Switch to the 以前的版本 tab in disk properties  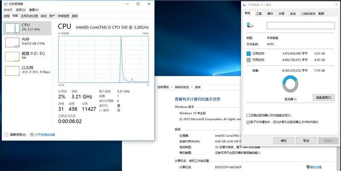[309, 14]
